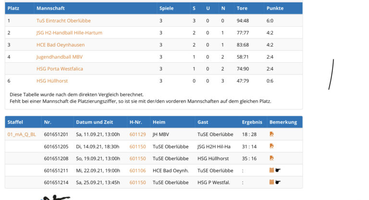Click pointing hand icon in 25.09.21 match row
Screen dimensions: 369x200
coord(278,182)
